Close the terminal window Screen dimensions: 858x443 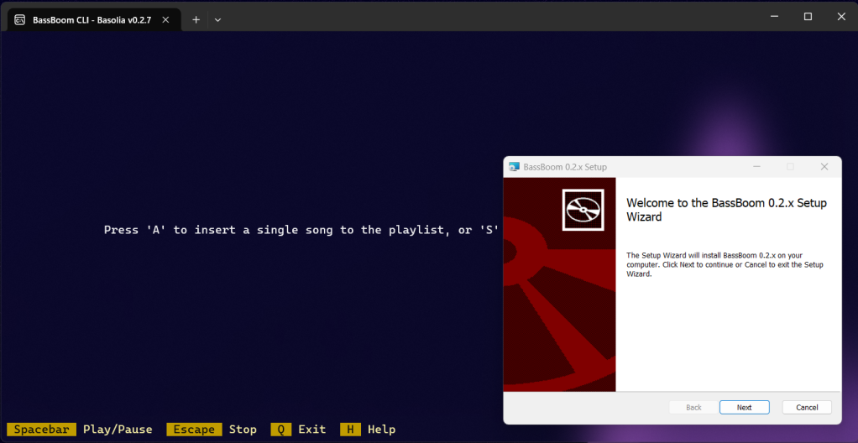tap(841, 17)
